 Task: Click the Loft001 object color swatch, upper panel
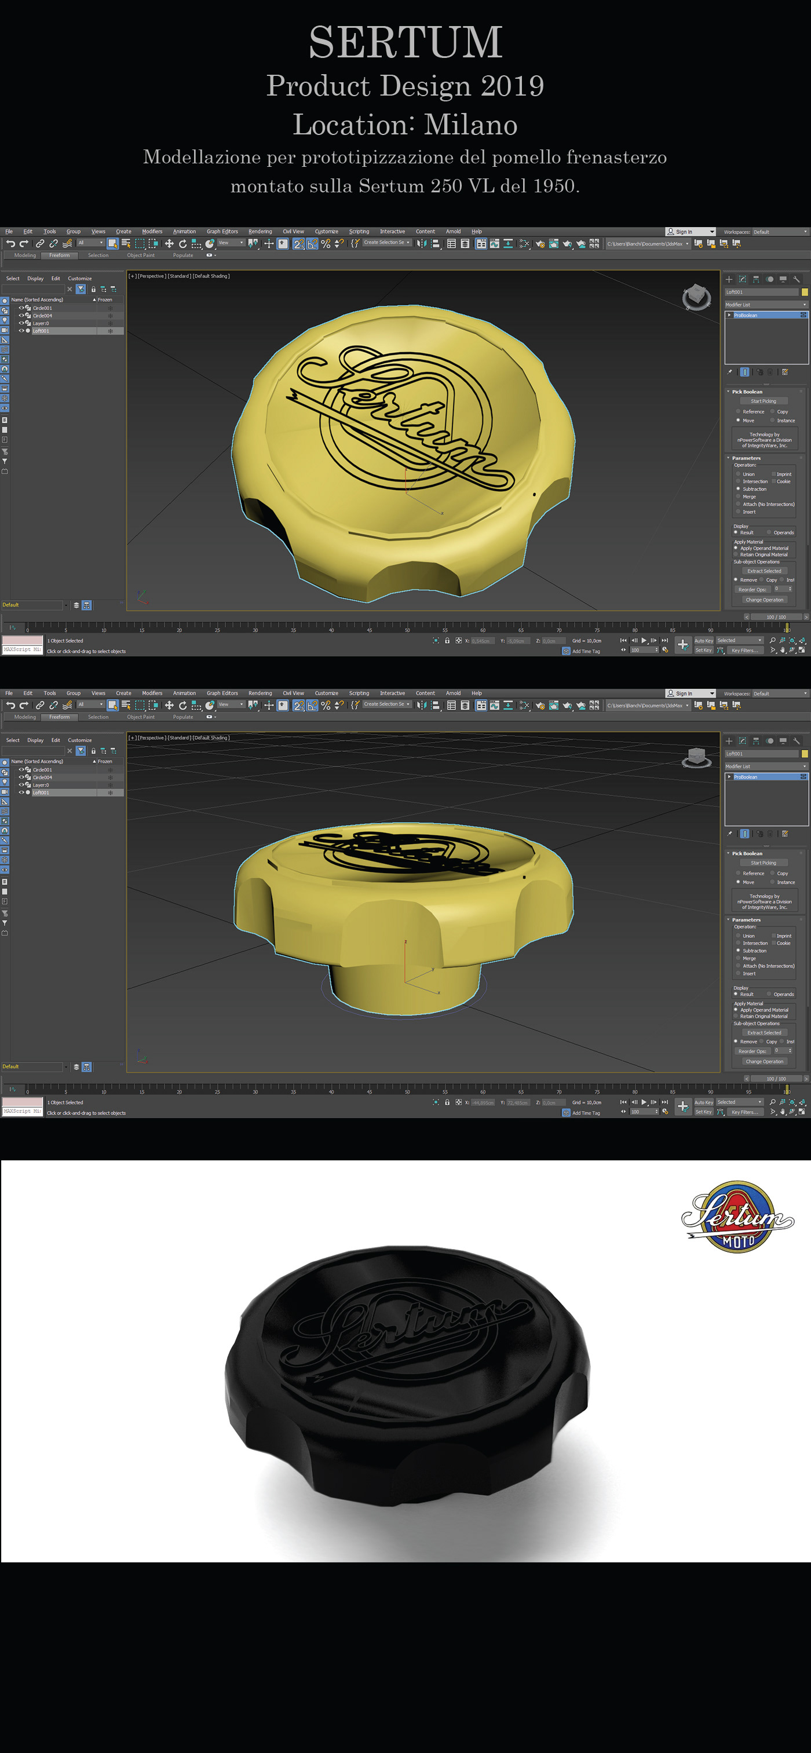804,292
